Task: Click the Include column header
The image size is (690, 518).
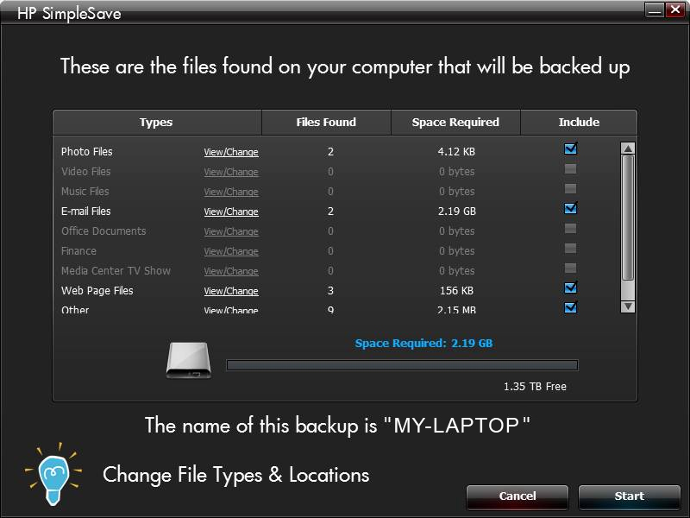Action: point(579,123)
